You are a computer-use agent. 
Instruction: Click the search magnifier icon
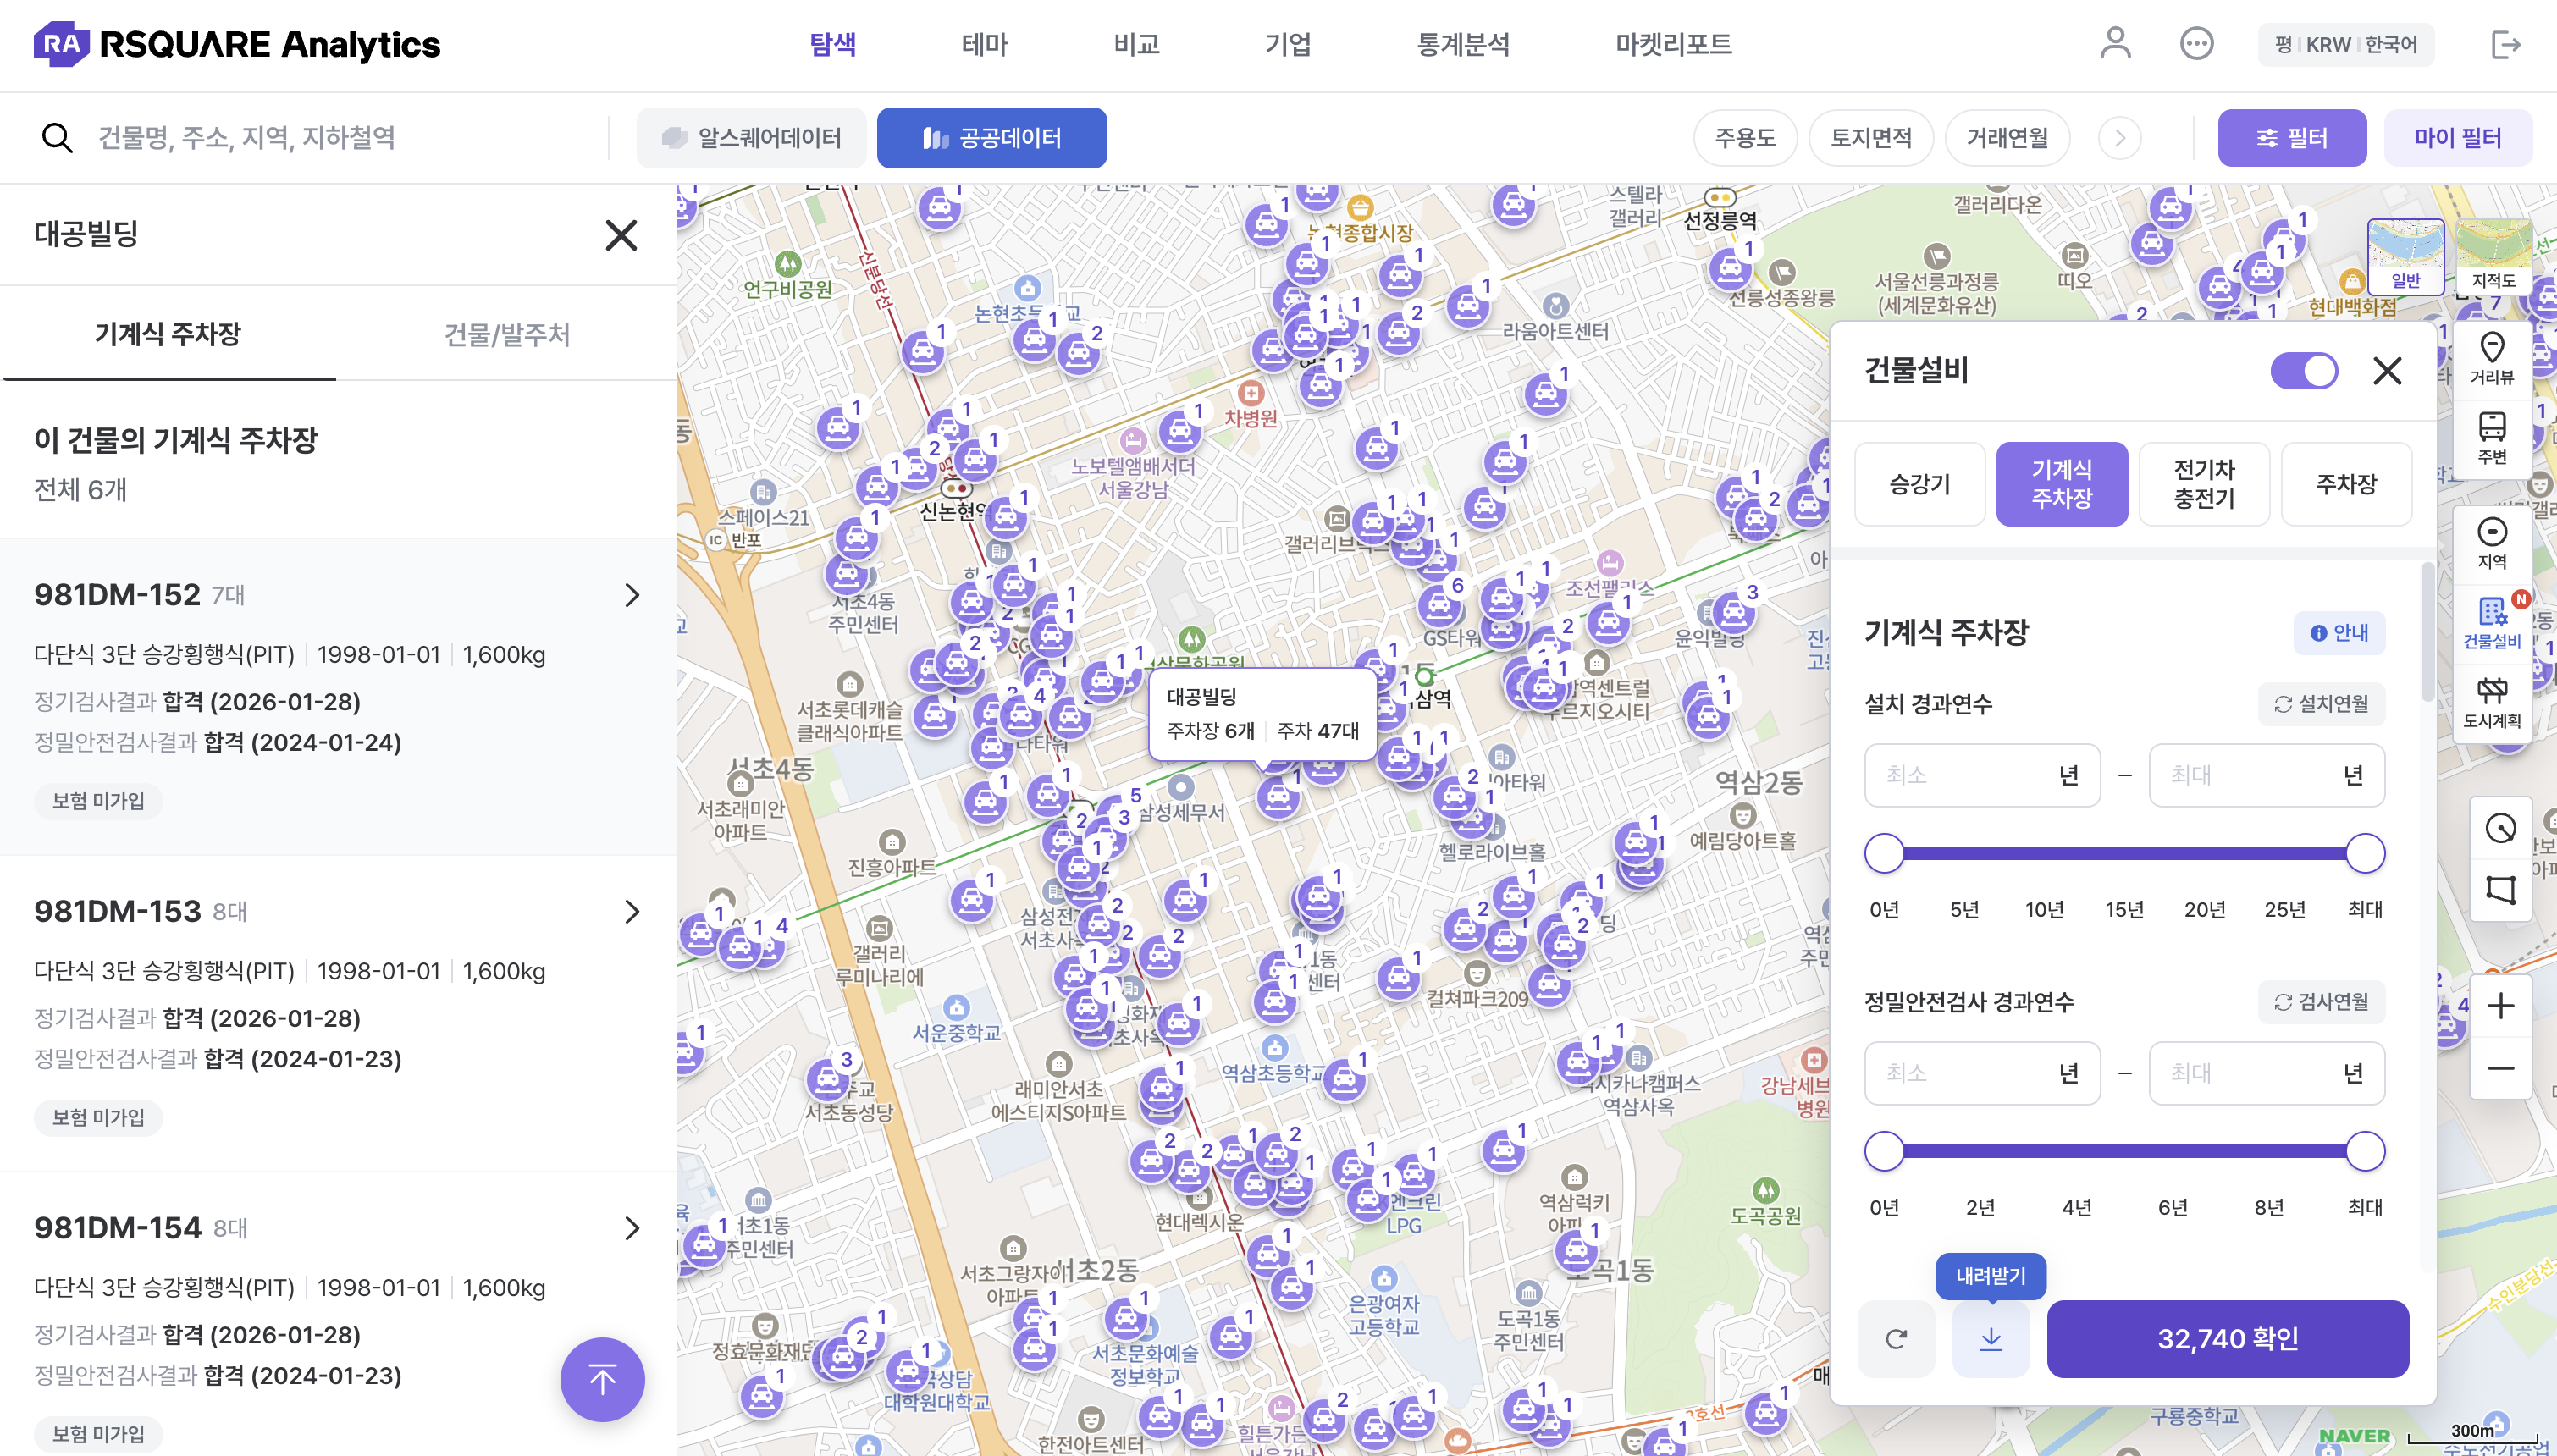57,138
